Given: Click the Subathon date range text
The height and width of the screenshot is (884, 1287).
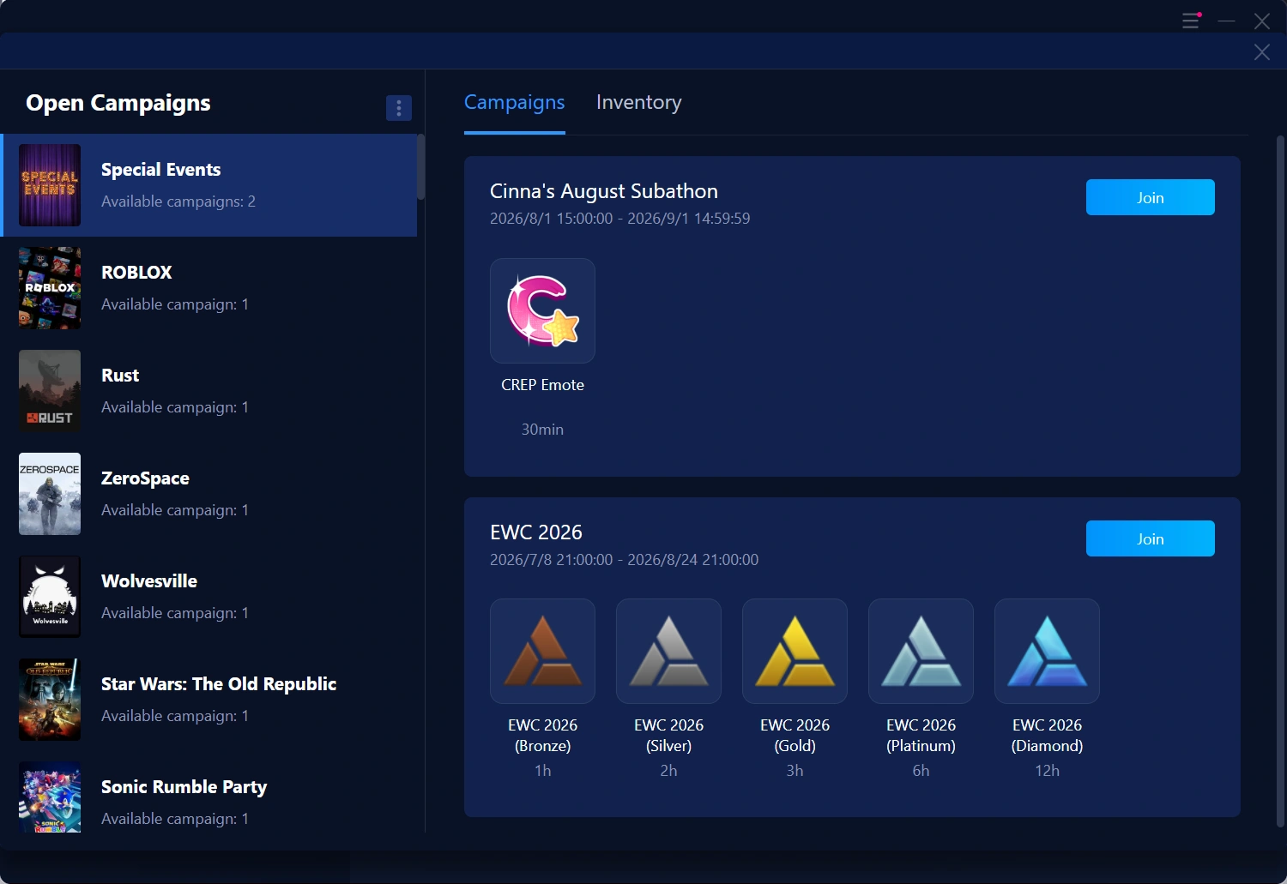Looking at the screenshot, I should [x=619, y=219].
